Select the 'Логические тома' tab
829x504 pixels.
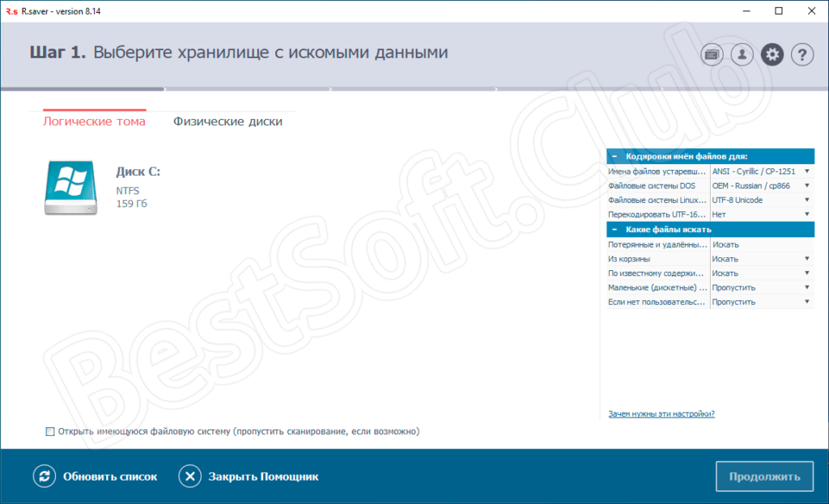[x=94, y=121]
